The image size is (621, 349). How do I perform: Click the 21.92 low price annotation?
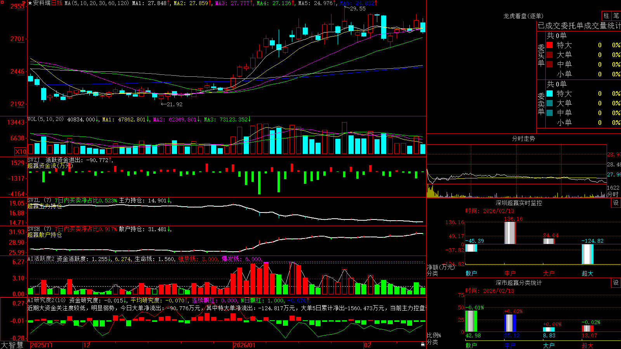pyautogui.click(x=174, y=104)
